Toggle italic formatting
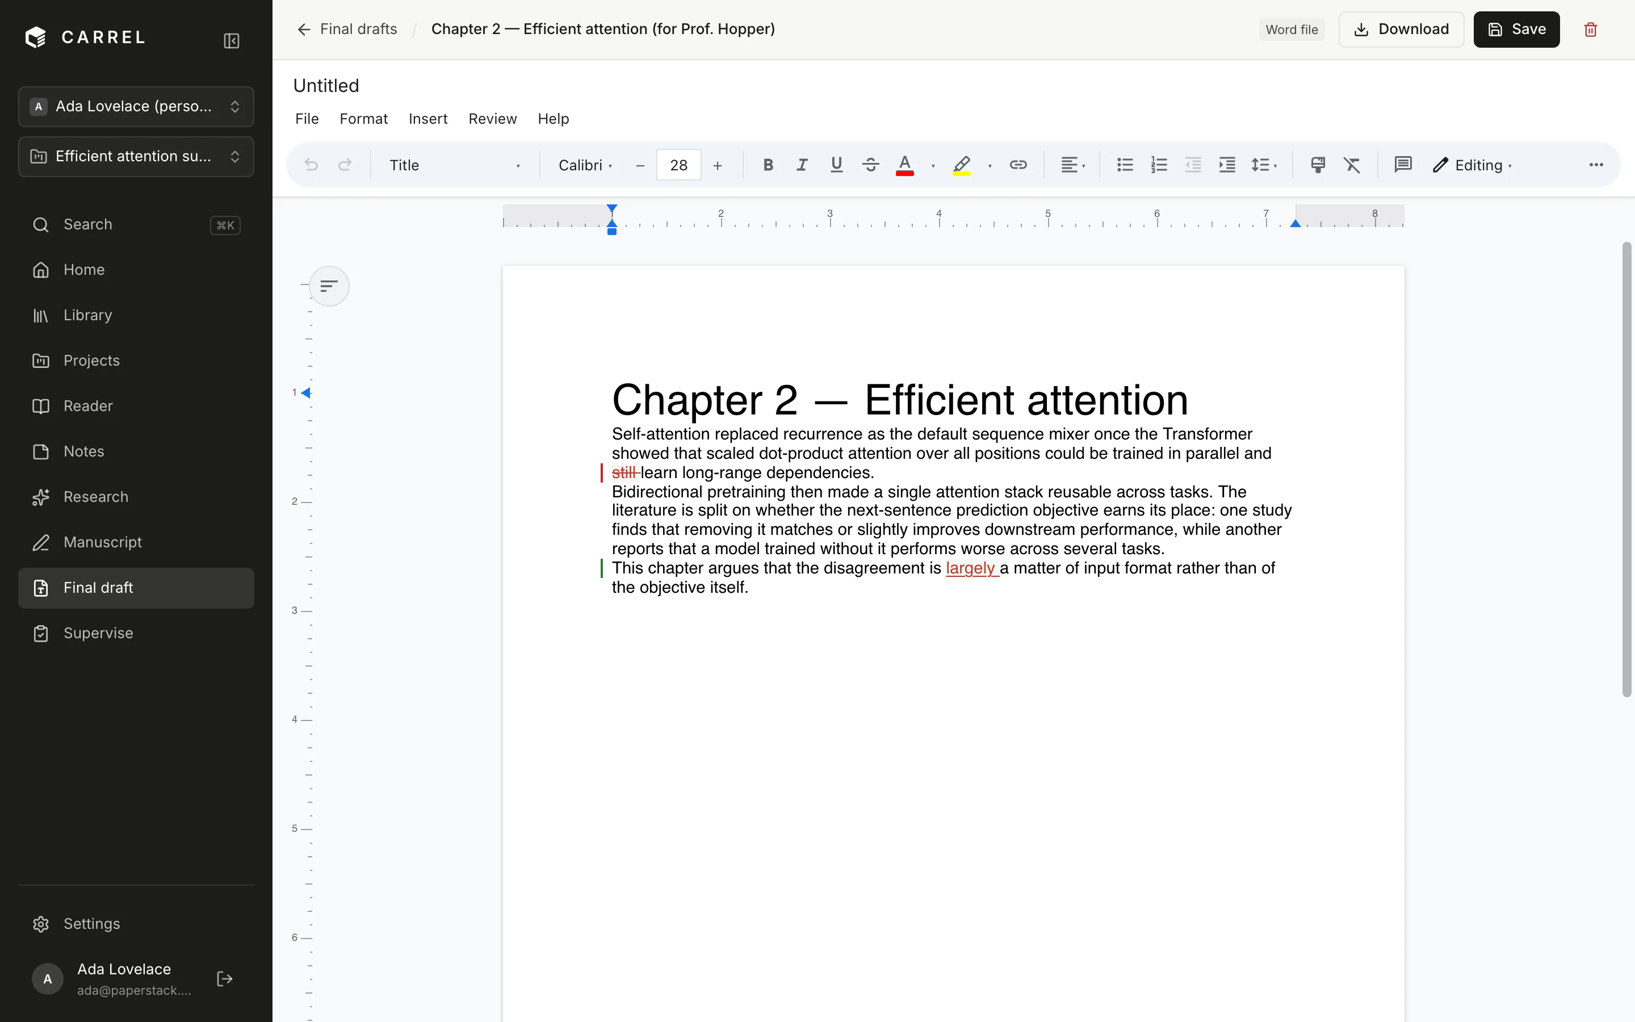The height and width of the screenshot is (1022, 1635). click(x=802, y=165)
